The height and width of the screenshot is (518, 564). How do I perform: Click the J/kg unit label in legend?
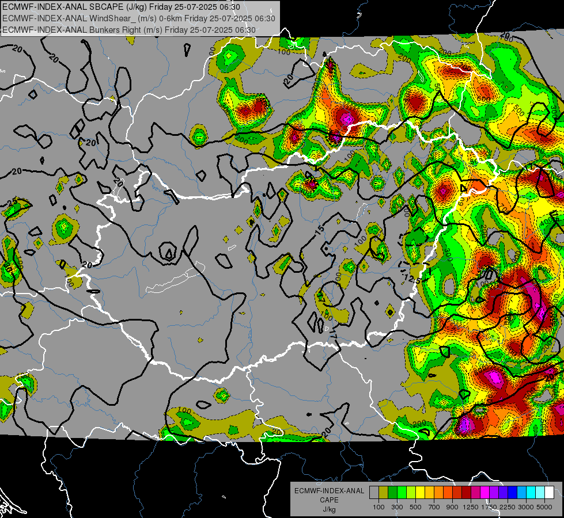coord(330,509)
